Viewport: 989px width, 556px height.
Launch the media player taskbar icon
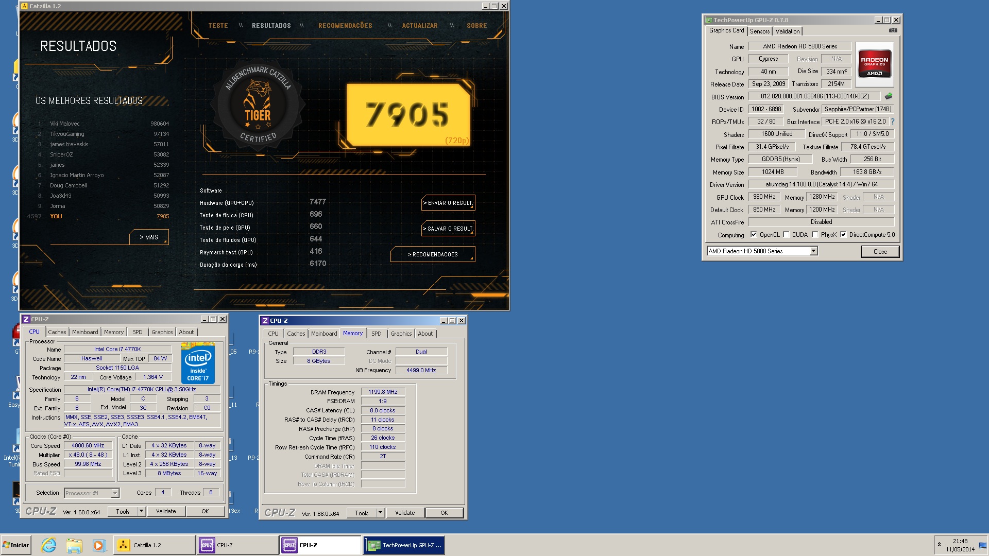[x=99, y=545]
